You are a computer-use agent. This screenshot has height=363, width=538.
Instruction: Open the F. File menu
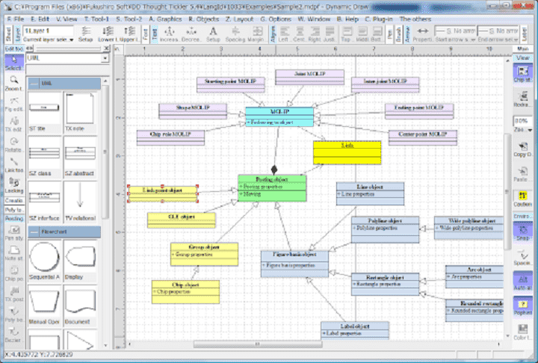coord(16,19)
